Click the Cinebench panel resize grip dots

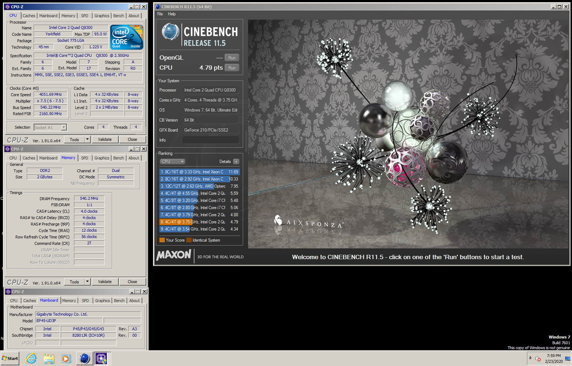[x=246, y=141]
